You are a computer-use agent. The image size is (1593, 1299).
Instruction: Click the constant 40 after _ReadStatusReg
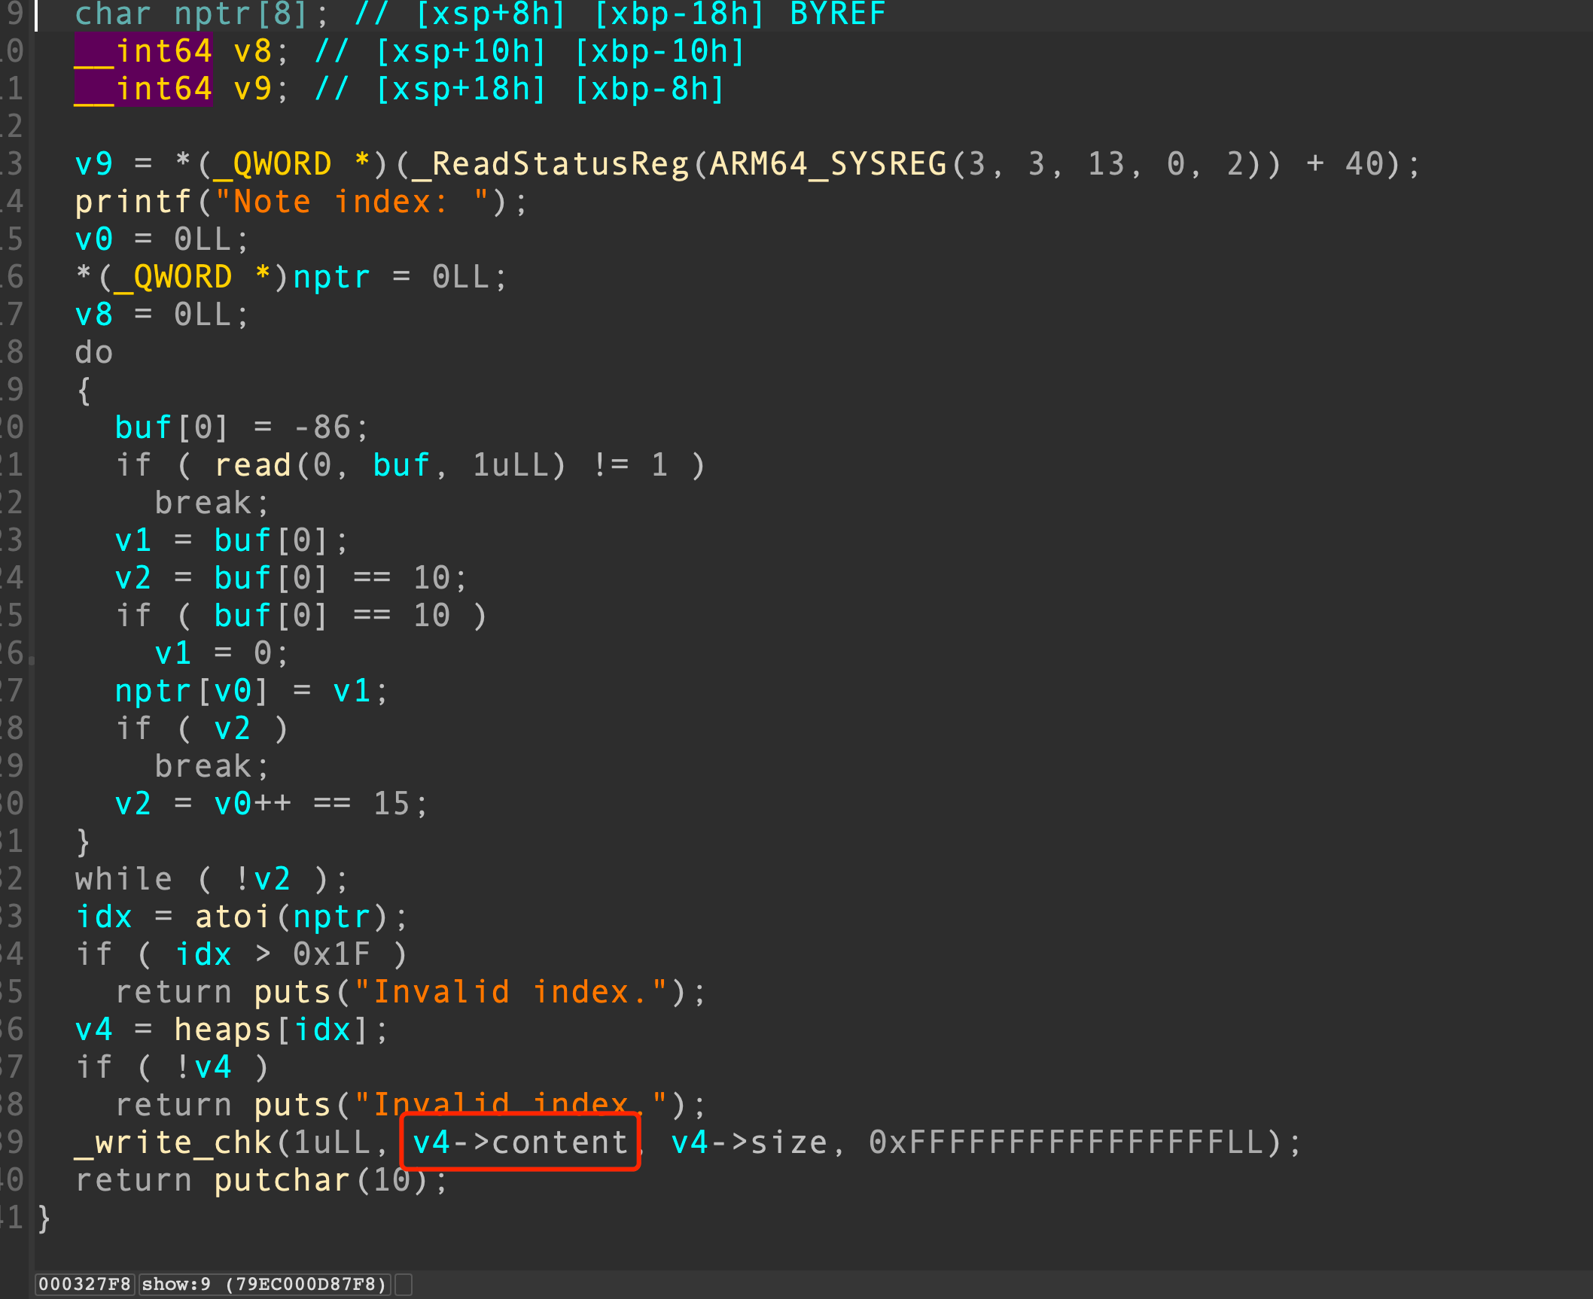coord(1365,164)
